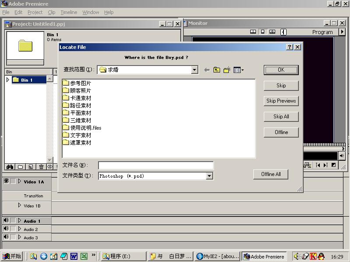Toggle Audio 2 speaker mute icon

tap(6, 228)
